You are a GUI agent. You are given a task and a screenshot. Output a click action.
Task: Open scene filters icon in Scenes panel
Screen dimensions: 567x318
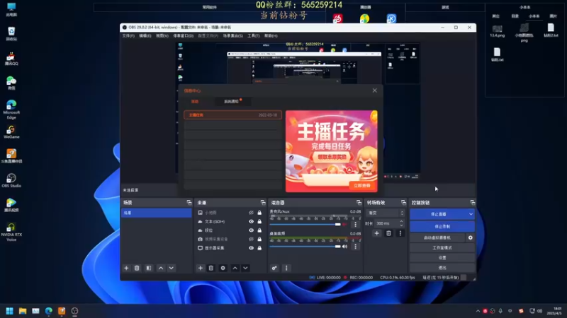click(x=149, y=268)
